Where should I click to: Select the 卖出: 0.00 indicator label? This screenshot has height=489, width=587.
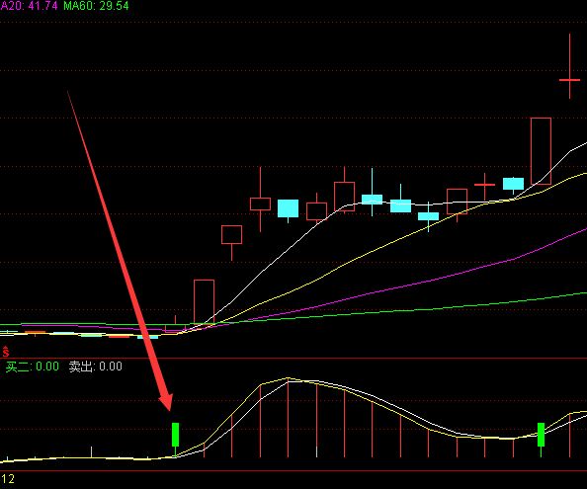pyautogui.click(x=96, y=367)
